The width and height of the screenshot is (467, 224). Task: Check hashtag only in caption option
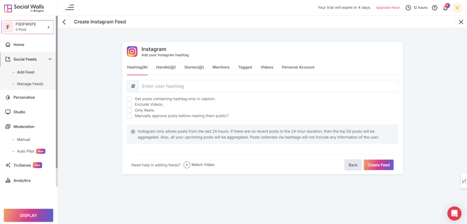pyautogui.click(x=129, y=99)
